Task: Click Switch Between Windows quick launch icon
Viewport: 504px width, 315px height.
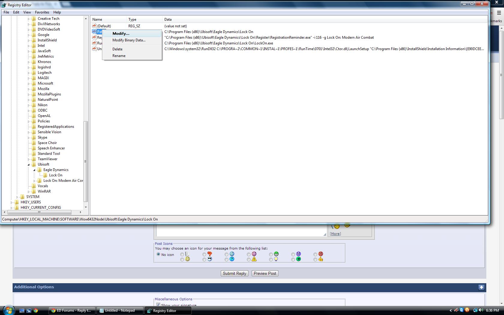Action: [29, 310]
